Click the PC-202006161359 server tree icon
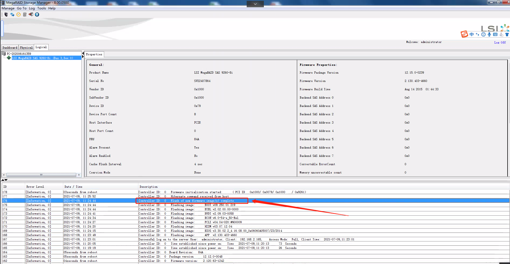Image resolution: width=510 pixels, height=264 pixels. pyautogui.click(x=4, y=54)
